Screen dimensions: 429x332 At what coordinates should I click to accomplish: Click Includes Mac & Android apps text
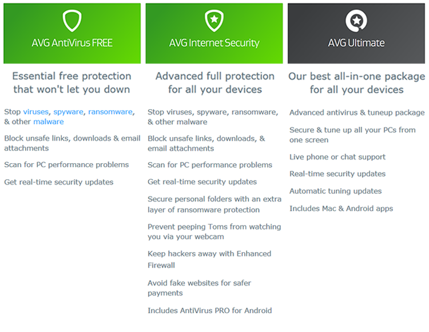[x=341, y=208]
